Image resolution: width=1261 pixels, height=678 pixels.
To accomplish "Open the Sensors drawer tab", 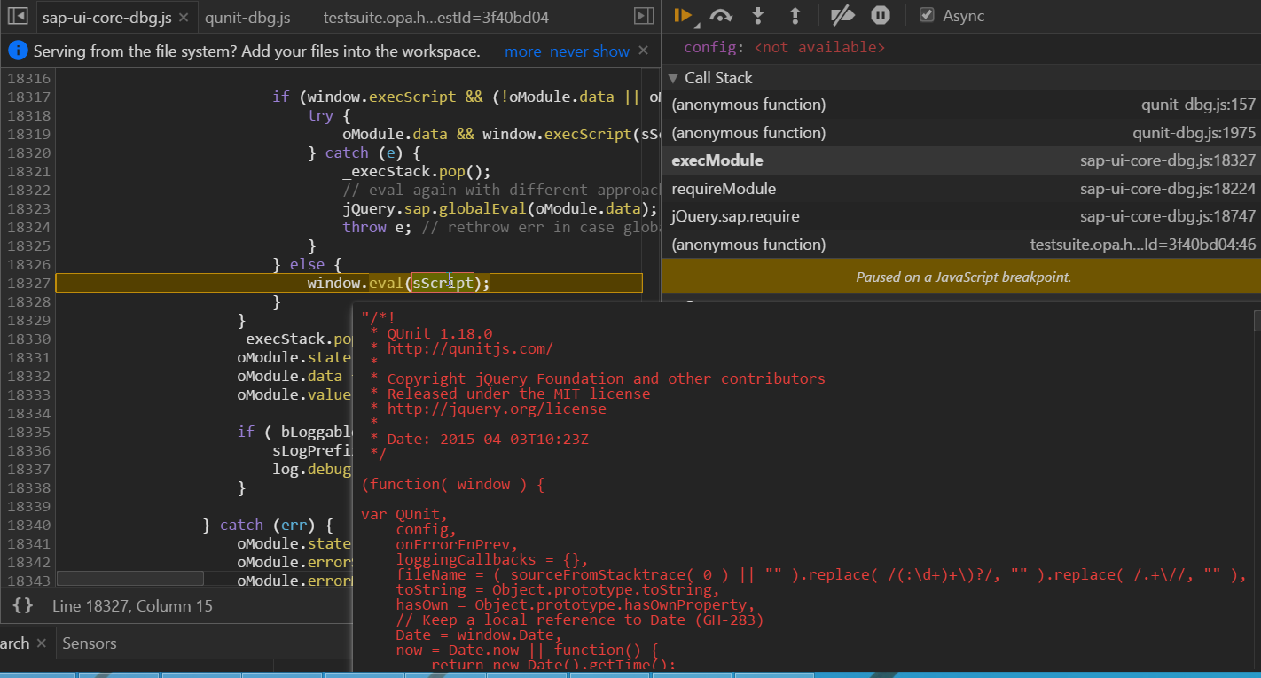I will point(89,643).
